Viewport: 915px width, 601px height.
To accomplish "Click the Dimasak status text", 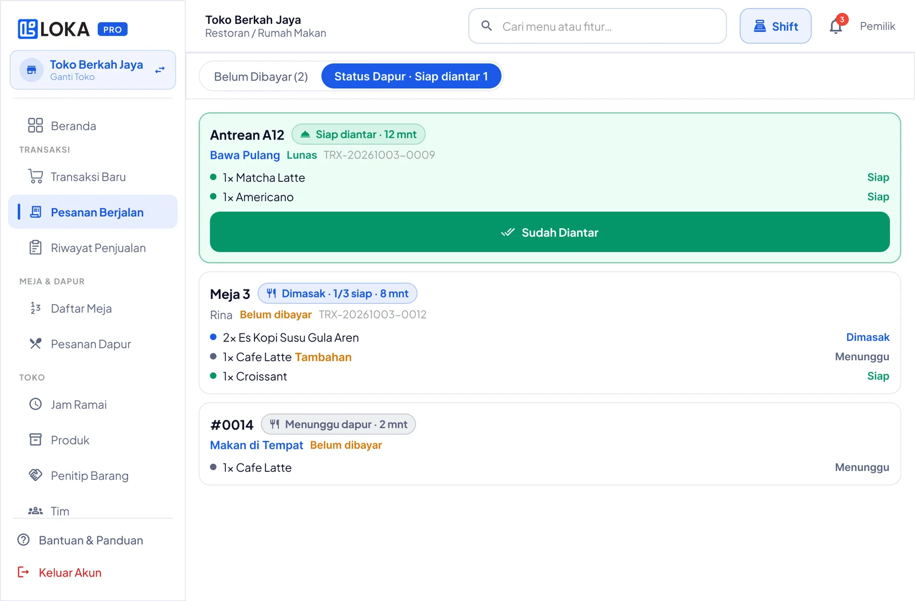I will (x=868, y=337).
